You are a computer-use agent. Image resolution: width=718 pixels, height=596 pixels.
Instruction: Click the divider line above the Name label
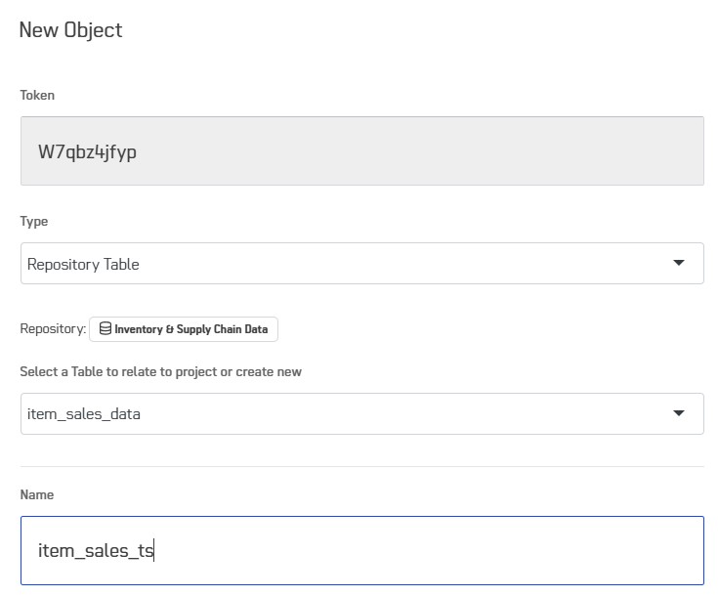(x=361, y=466)
